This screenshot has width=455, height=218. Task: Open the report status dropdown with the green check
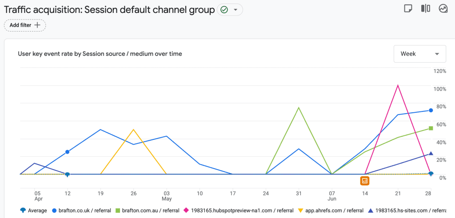pyautogui.click(x=230, y=10)
